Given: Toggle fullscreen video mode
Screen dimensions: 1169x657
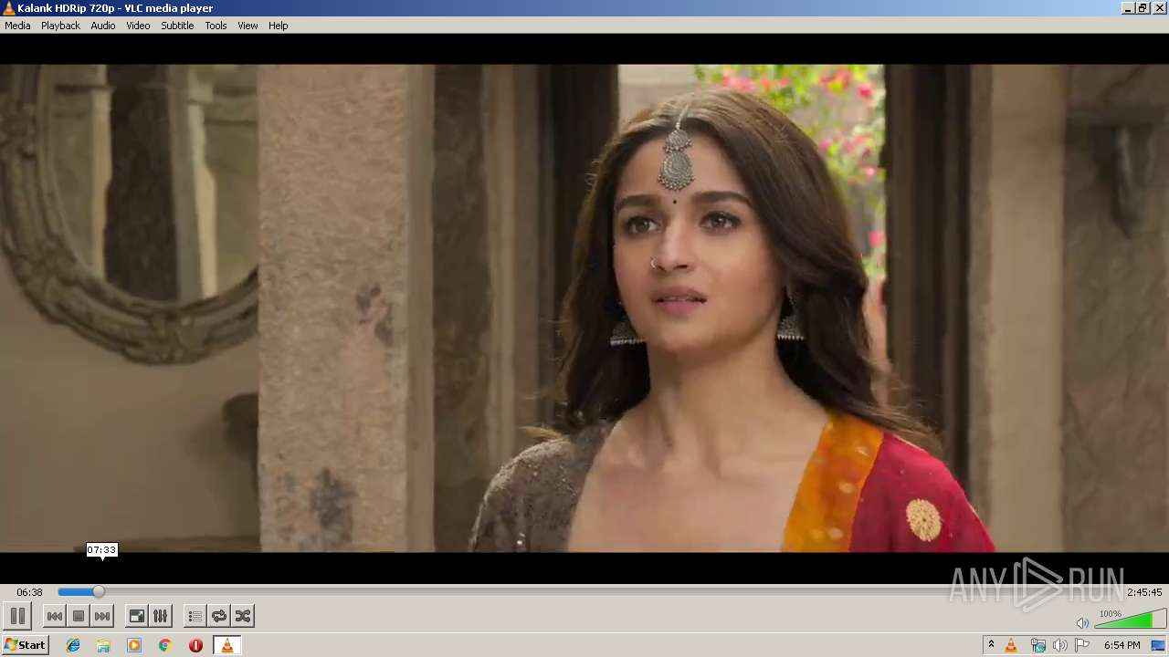Looking at the screenshot, I should point(136,616).
